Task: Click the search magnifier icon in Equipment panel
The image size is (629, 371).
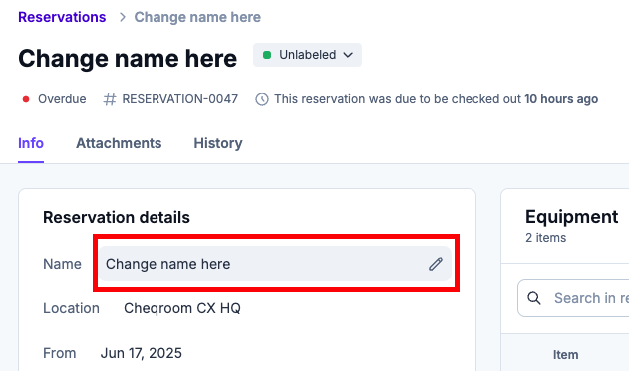Action: point(534,298)
